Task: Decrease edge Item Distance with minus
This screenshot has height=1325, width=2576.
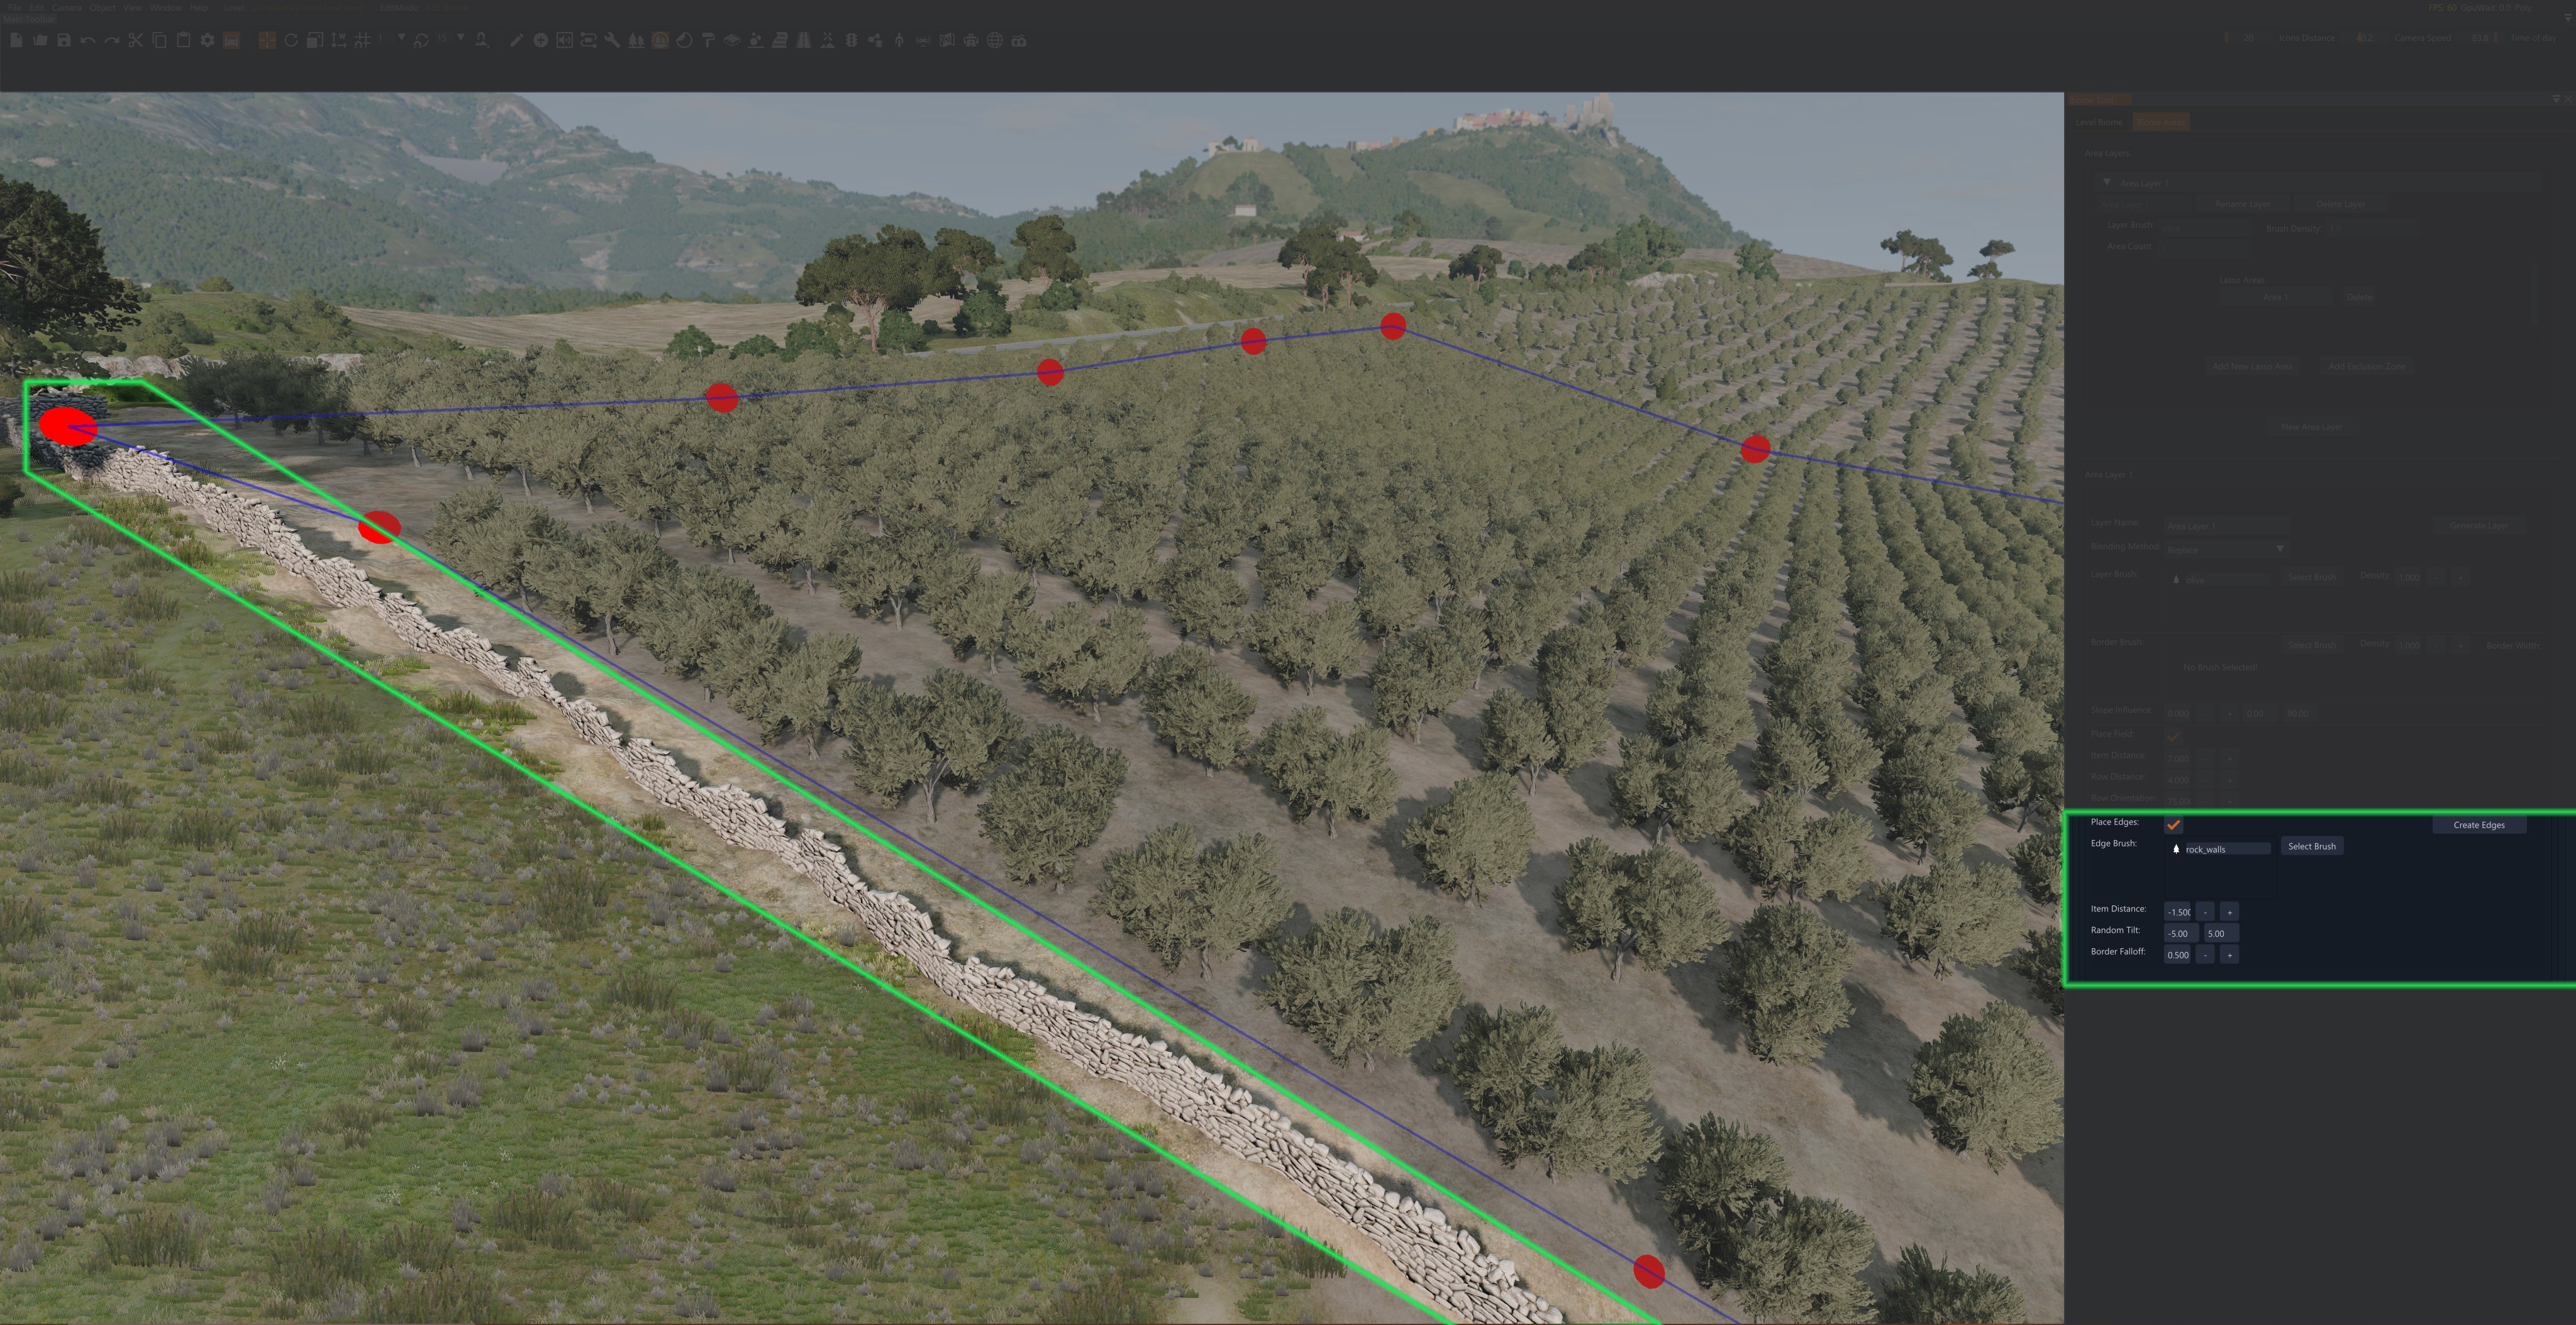Action: coord(2205,912)
